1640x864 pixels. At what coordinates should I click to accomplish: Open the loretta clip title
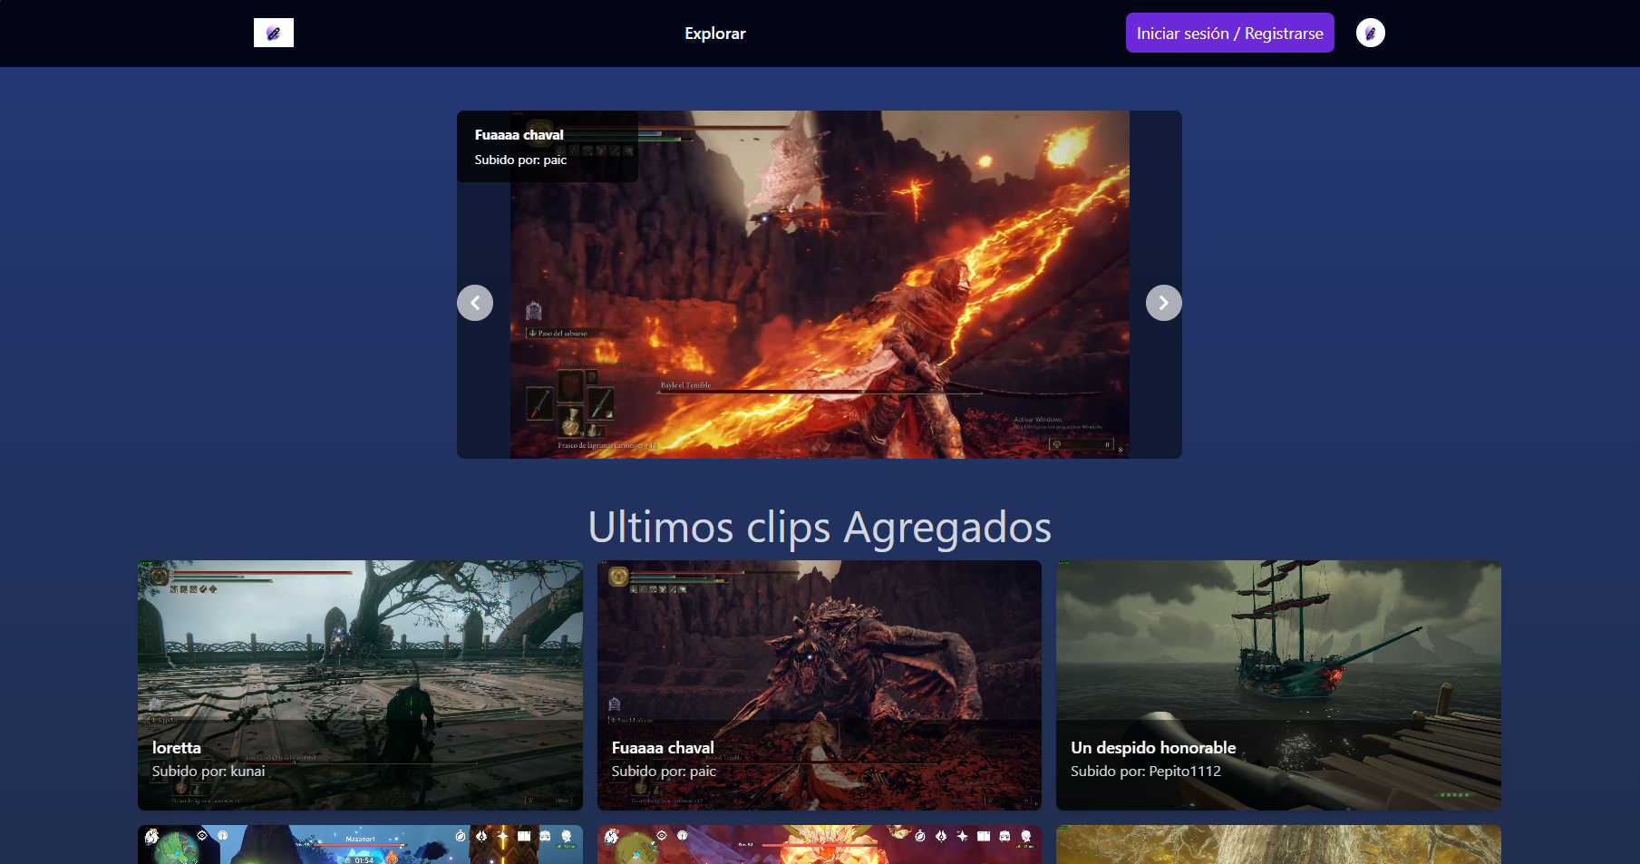(177, 748)
